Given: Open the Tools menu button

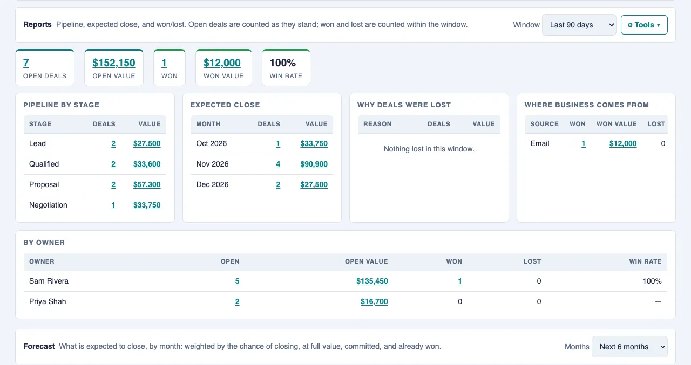Looking at the screenshot, I should click(644, 25).
